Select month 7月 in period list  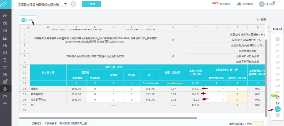click(x=277, y=62)
